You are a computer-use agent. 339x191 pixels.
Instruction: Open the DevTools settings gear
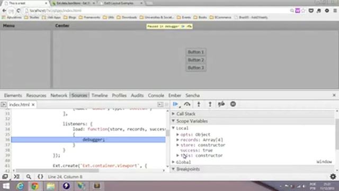coord(333,177)
